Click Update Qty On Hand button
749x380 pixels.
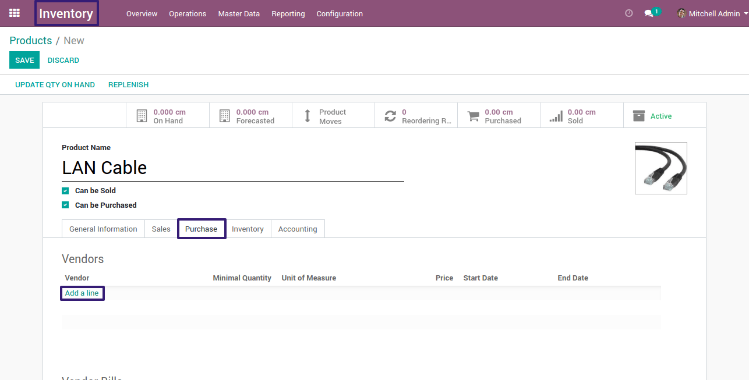55,84
